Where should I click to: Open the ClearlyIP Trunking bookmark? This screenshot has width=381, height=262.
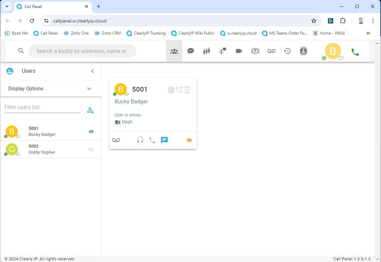[x=146, y=33]
